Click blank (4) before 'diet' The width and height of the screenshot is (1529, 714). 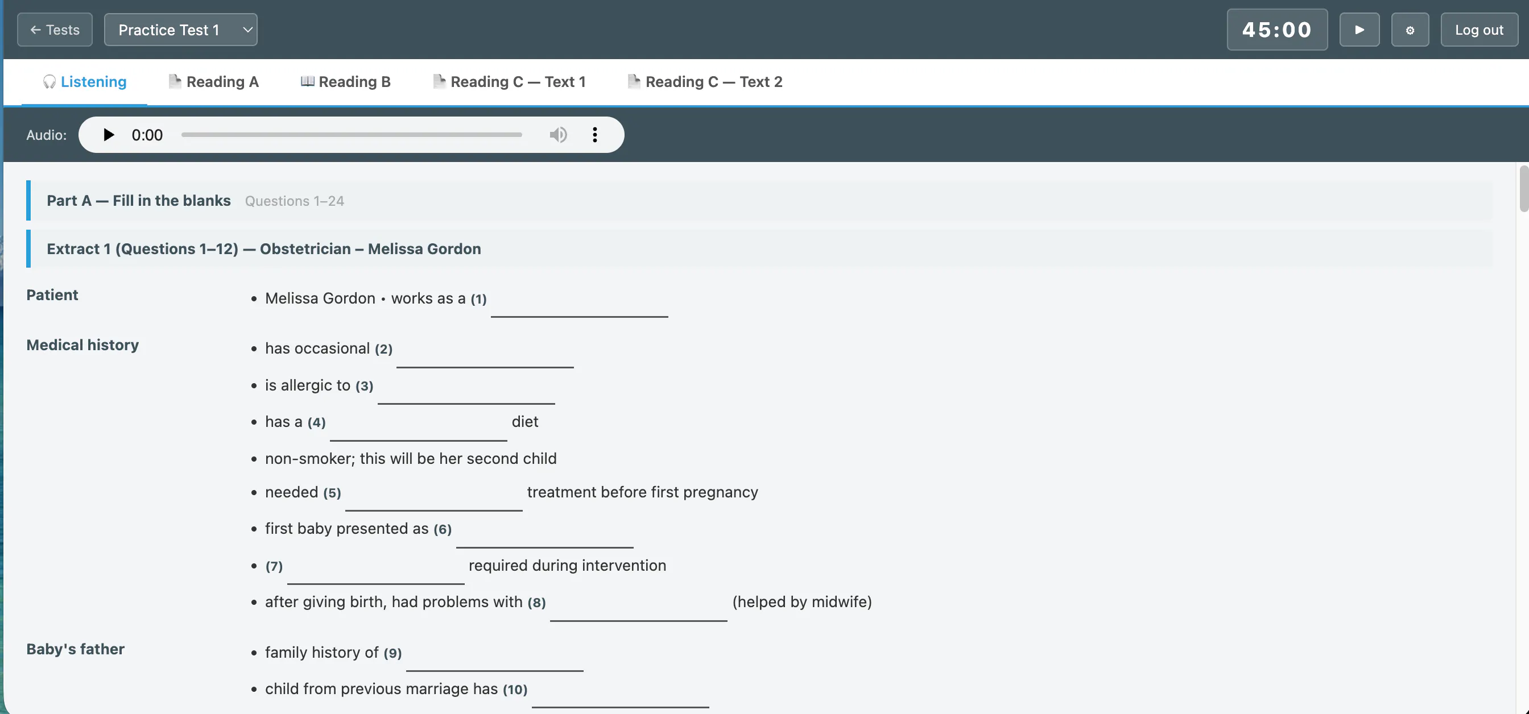(419, 425)
